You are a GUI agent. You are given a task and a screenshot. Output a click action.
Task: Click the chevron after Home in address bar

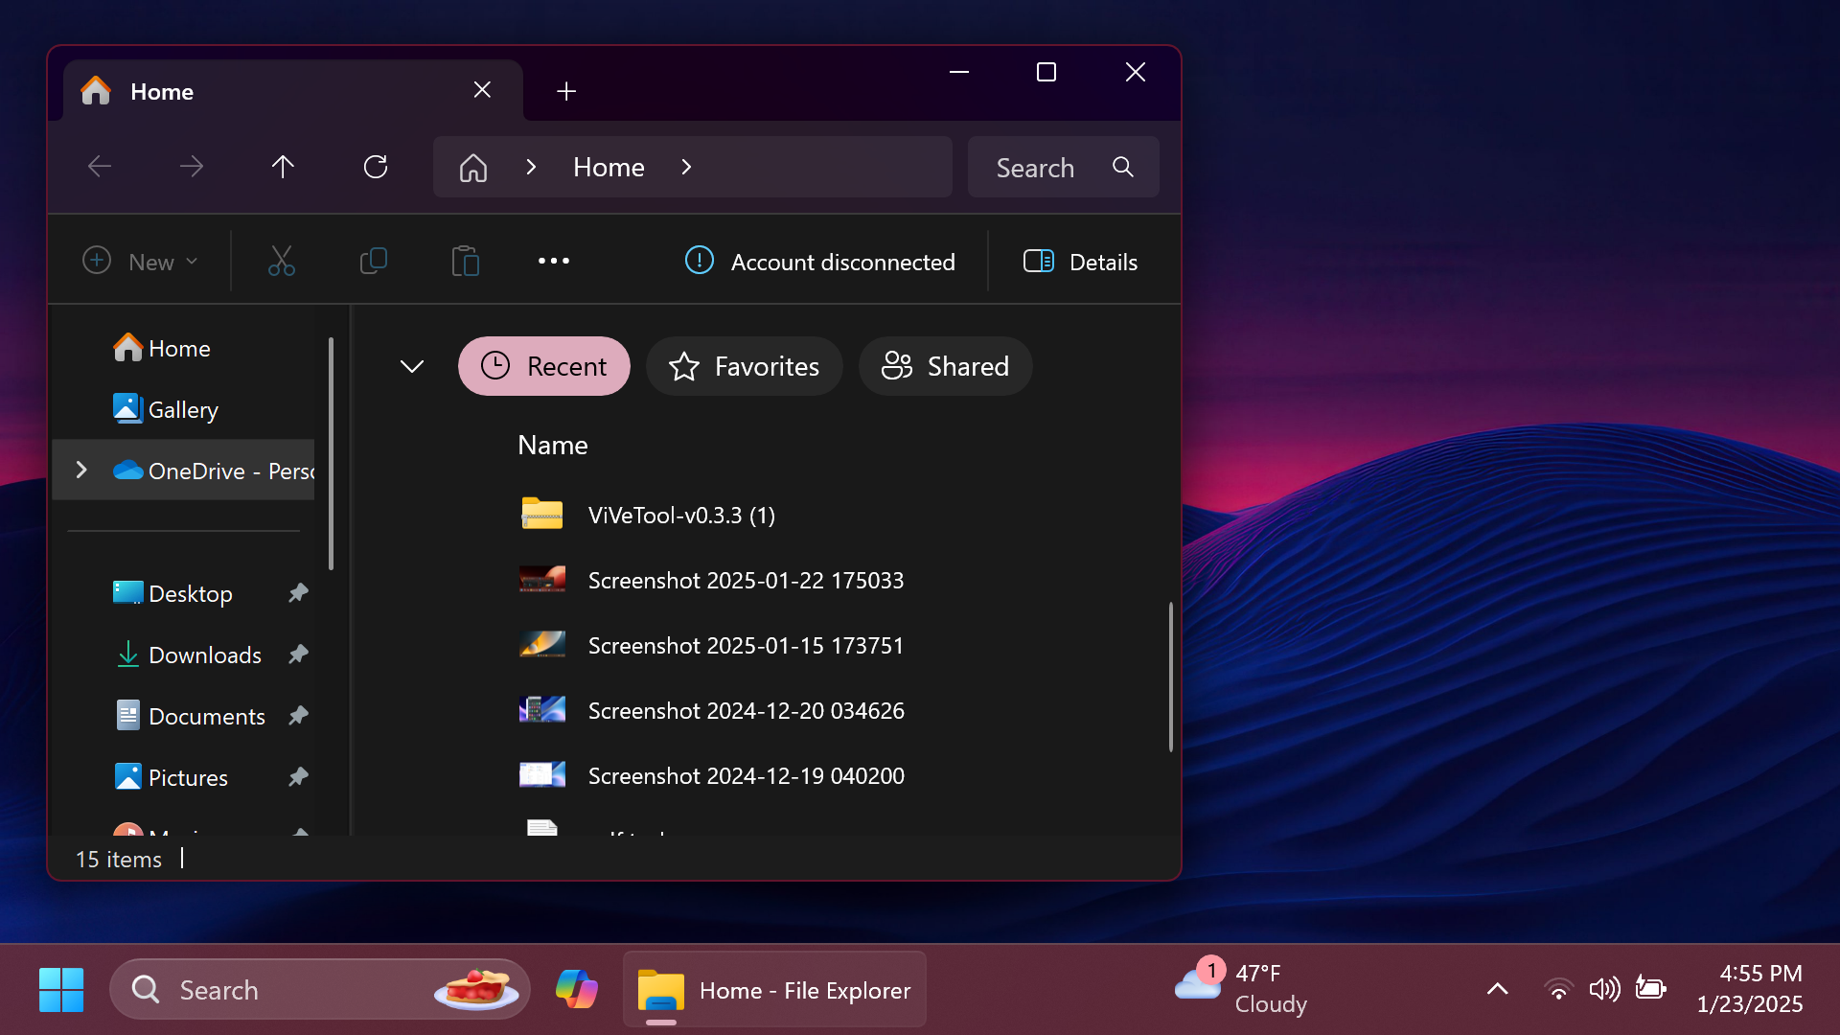(x=686, y=167)
